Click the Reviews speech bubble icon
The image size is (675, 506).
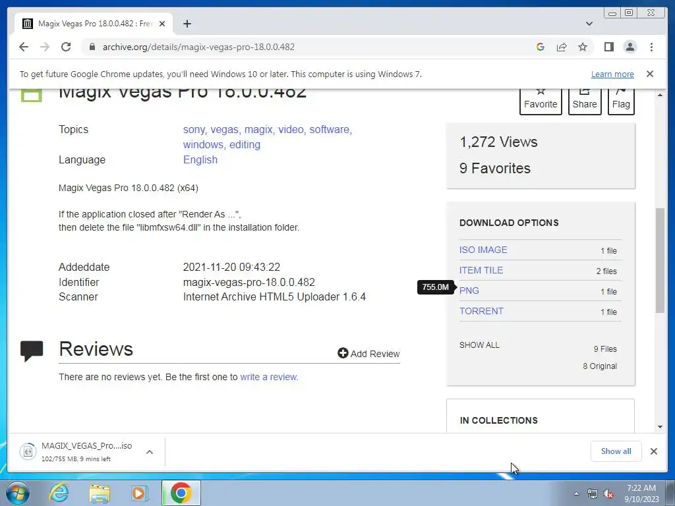click(32, 351)
